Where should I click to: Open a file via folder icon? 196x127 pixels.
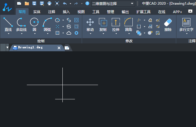[27, 3]
